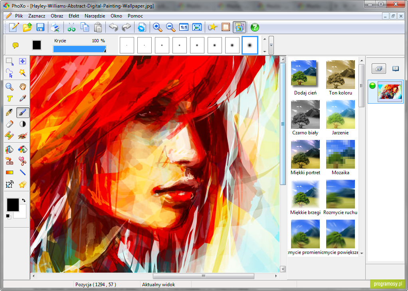Zoom out with the minus magnifier
This screenshot has height=291, width=408.
(171, 27)
